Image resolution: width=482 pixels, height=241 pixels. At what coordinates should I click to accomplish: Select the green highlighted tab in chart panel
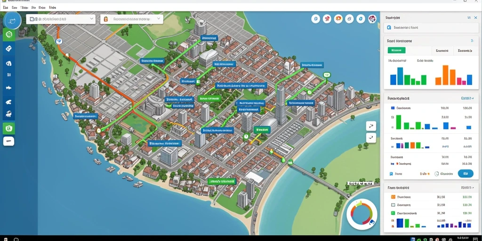tap(396, 50)
